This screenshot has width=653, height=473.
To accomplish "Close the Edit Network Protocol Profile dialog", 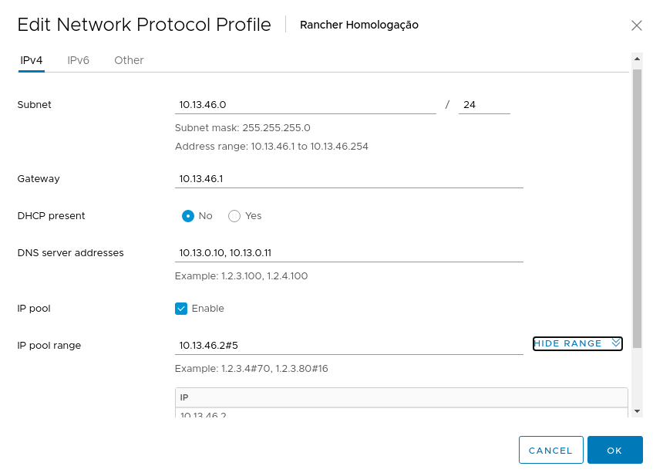I will (x=637, y=25).
